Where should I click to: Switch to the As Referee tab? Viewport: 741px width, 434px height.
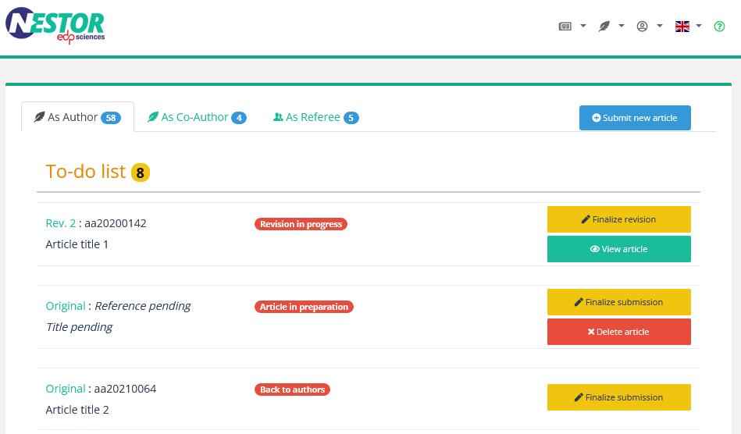315,117
